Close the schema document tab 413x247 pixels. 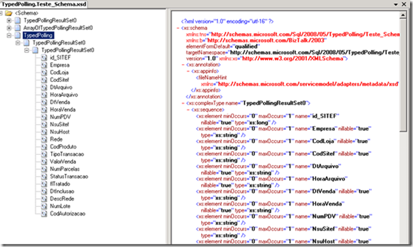pyautogui.click(x=404, y=4)
